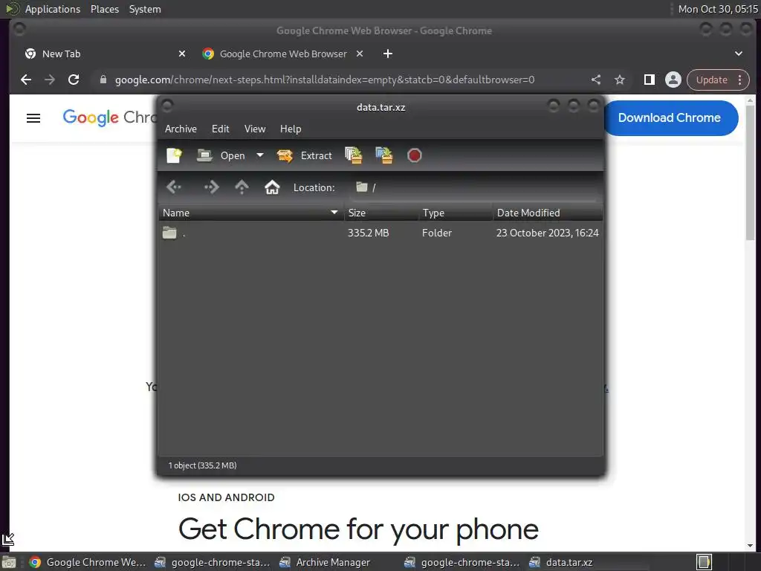Click '1 object (335.2 MB)' status text
The height and width of the screenshot is (571, 761).
[x=202, y=465]
